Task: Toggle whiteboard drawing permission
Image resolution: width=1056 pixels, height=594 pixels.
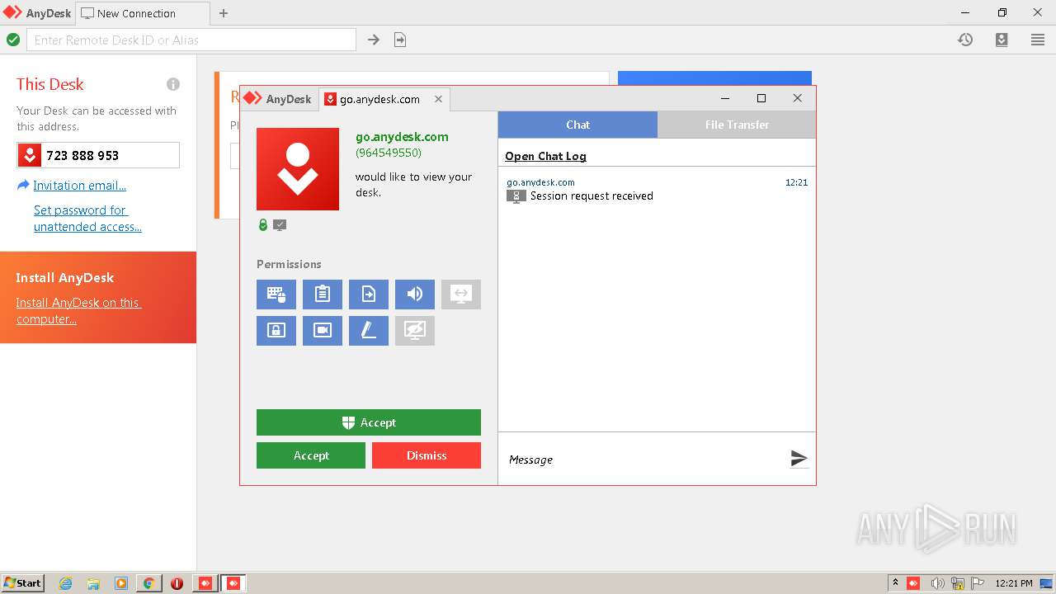Action: pos(369,331)
